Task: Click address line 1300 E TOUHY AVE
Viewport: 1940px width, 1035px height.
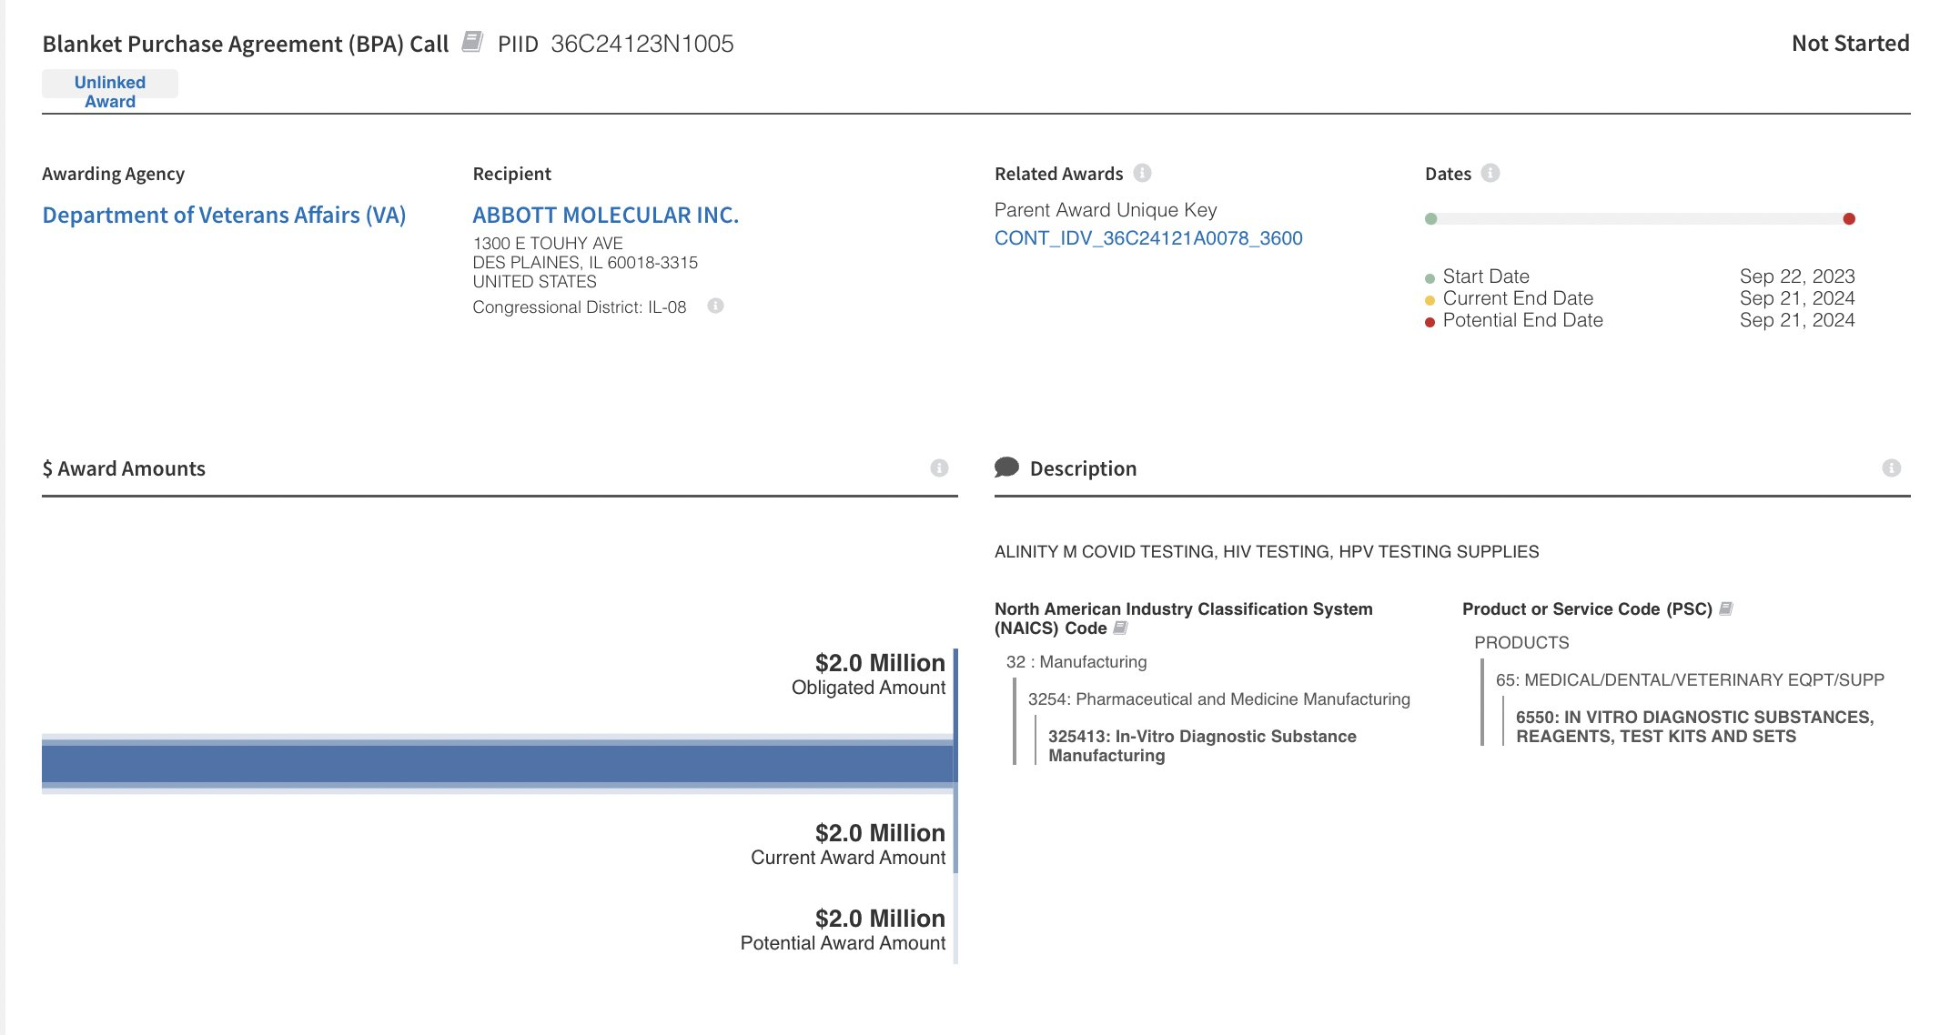Action: (548, 243)
